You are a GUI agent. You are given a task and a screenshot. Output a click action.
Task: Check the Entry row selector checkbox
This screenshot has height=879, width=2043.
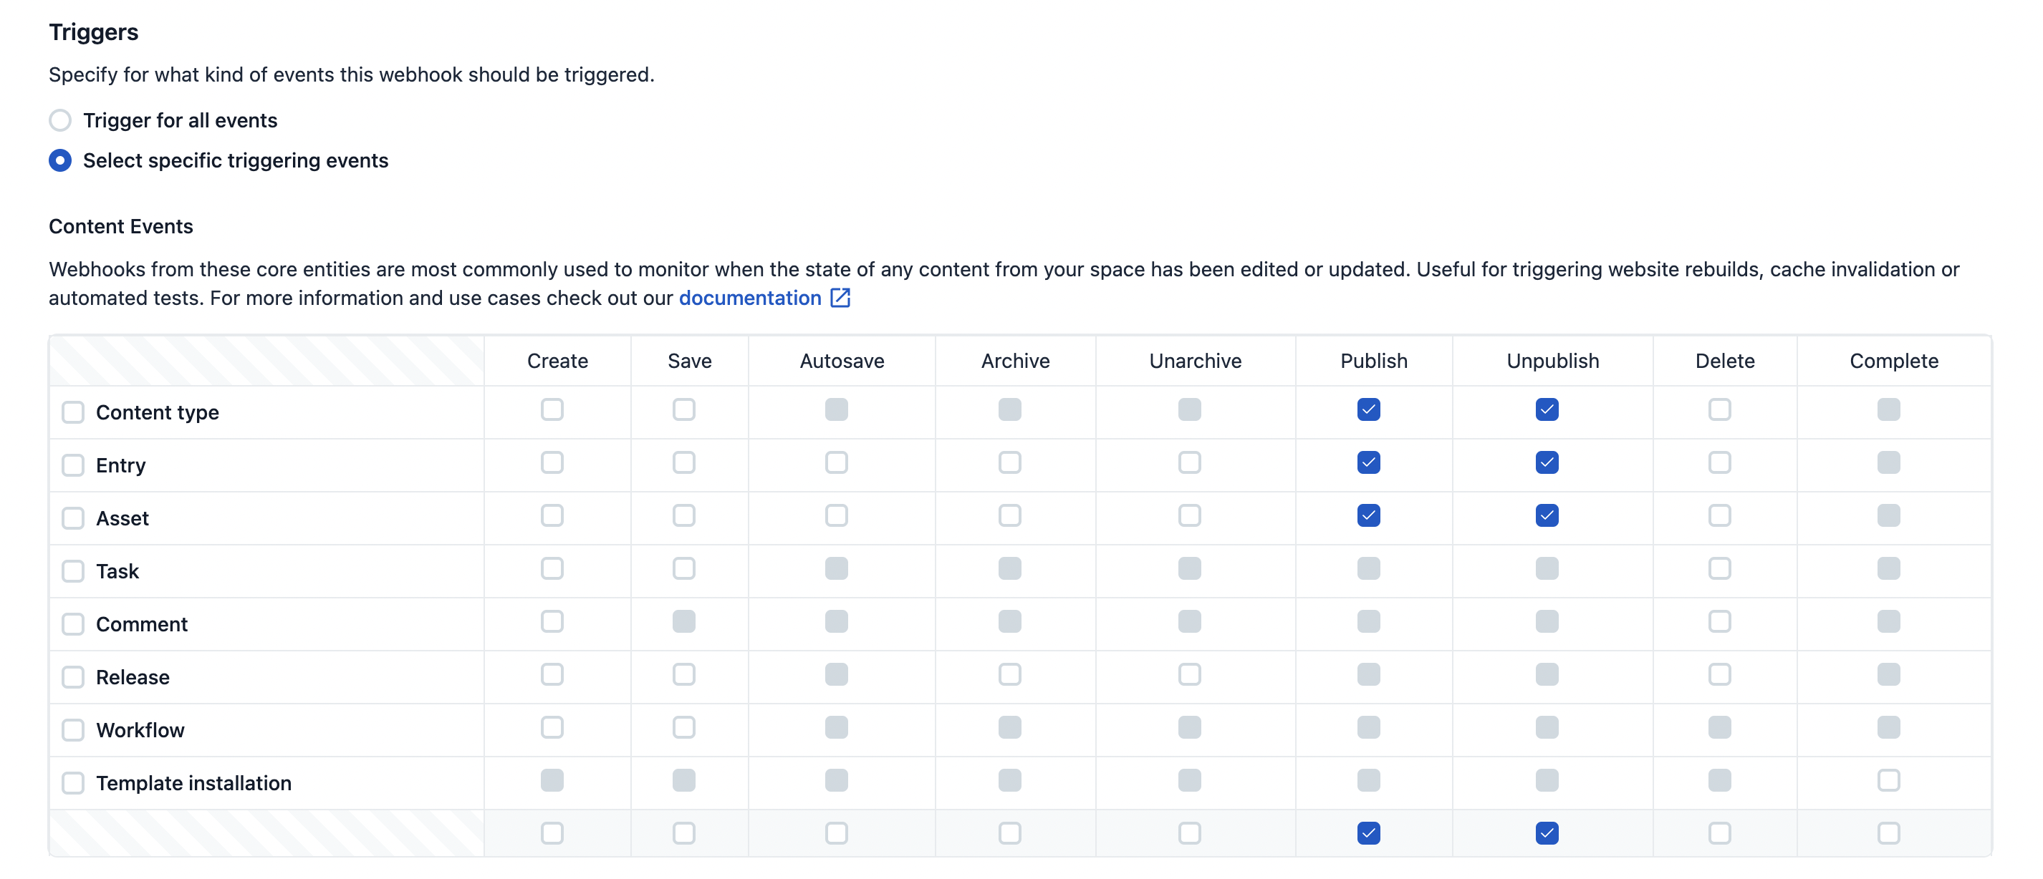coord(73,465)
